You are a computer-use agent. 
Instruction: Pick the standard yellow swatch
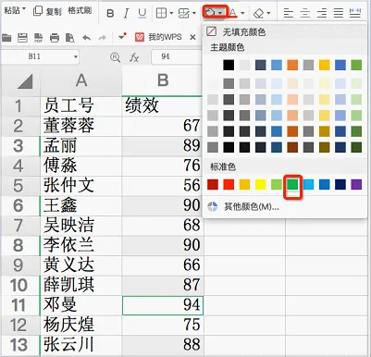click(x=261, y=184)
